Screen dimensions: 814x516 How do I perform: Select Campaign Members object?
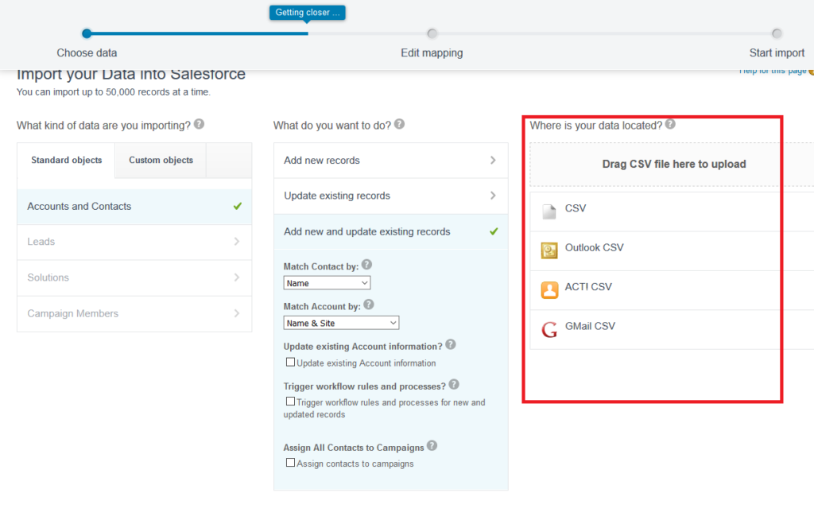134,313
